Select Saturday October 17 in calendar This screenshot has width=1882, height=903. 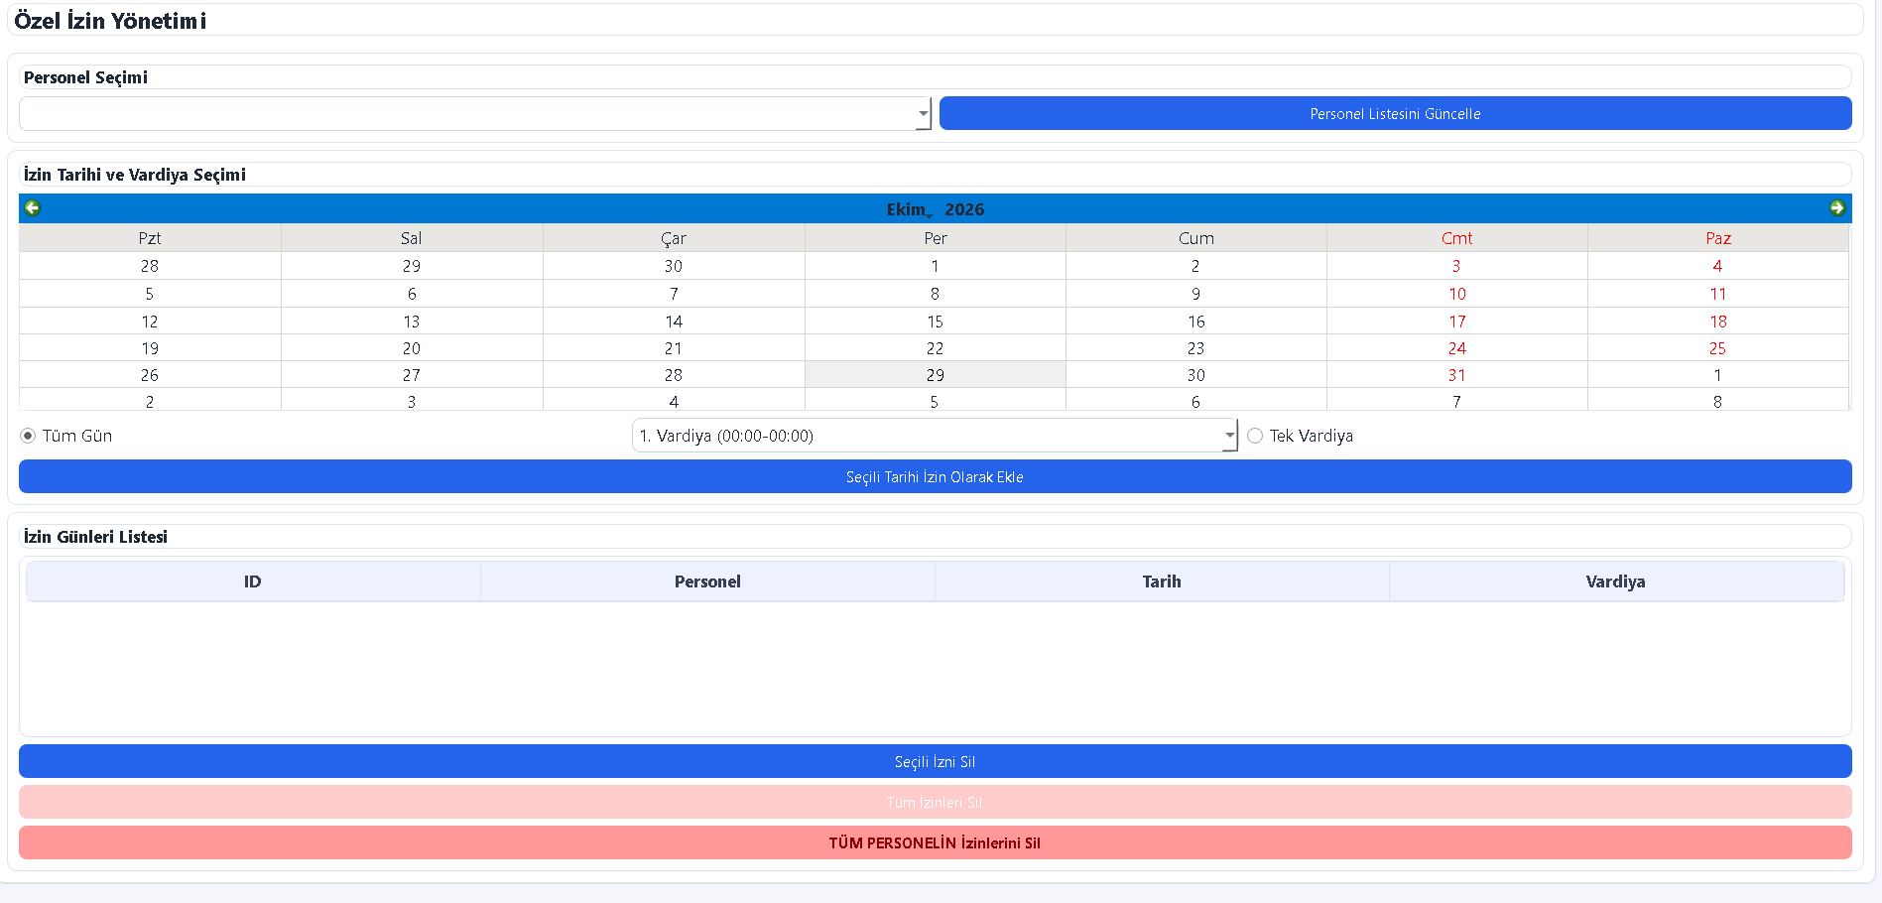pos(1456,322)
